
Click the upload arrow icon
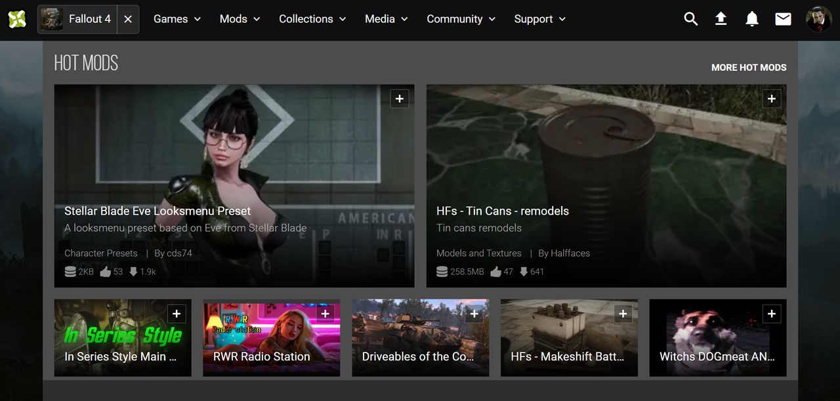point(721,19)
